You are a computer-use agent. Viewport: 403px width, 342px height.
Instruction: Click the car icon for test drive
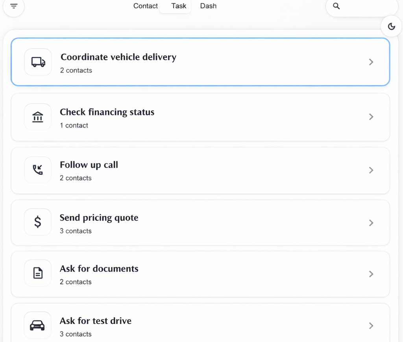pyautogui.click(x=37, y=325)
